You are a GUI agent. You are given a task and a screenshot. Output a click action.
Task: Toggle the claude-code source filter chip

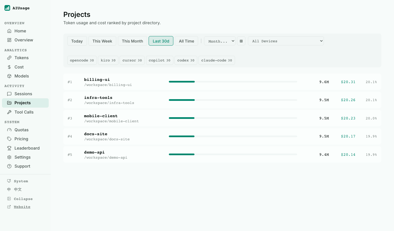(x=217, y=60)
